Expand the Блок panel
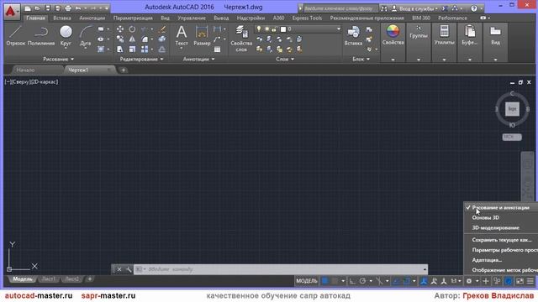538x302 pixels. pos(361,59)
